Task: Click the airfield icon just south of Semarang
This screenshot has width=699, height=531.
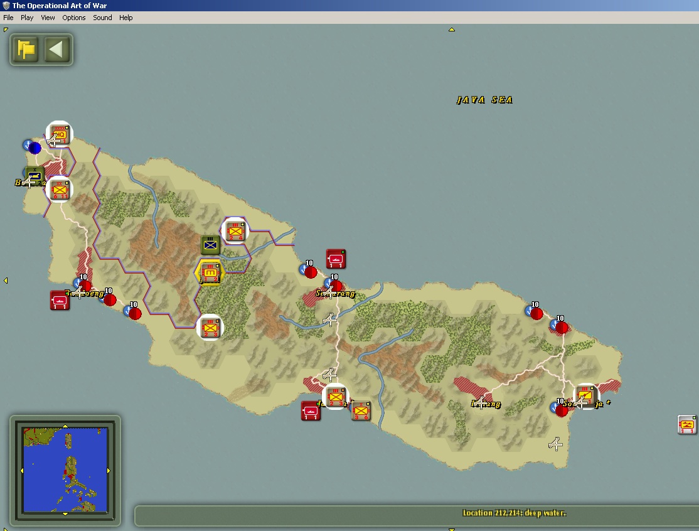Action: (x=329, y=319)
